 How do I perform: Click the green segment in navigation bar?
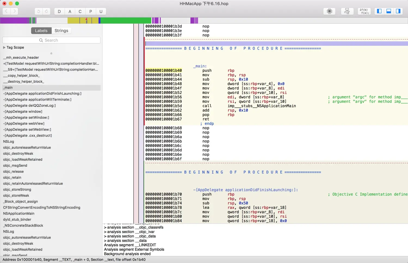[x=126, y=20]
